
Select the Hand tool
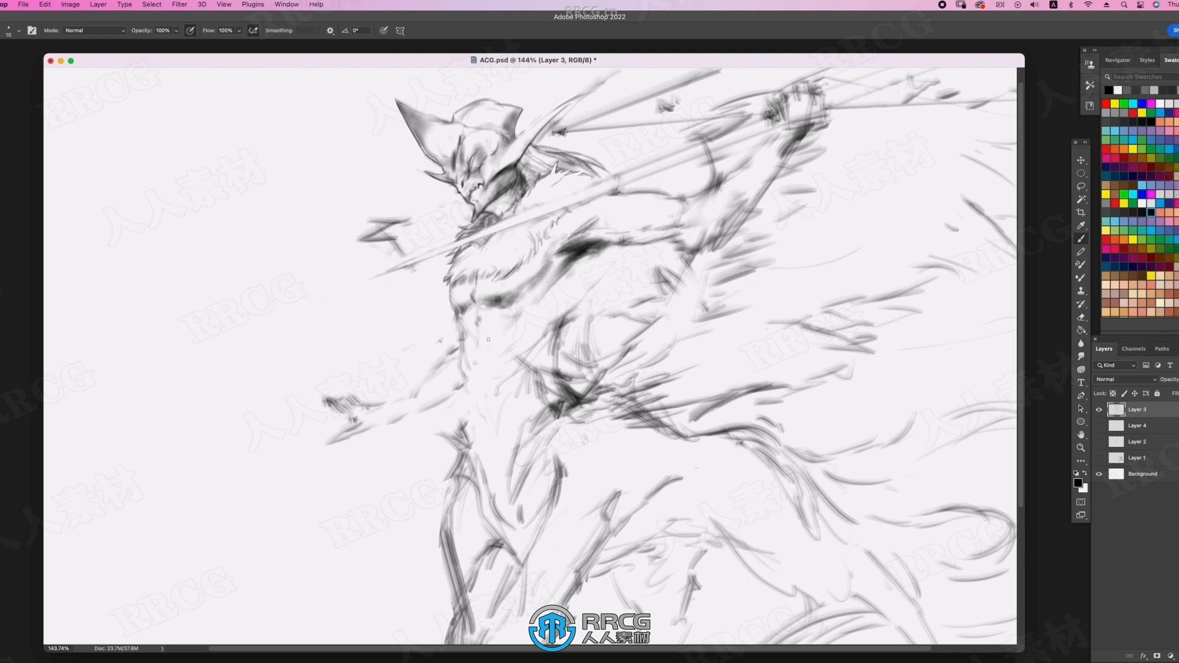point(1081,435)
